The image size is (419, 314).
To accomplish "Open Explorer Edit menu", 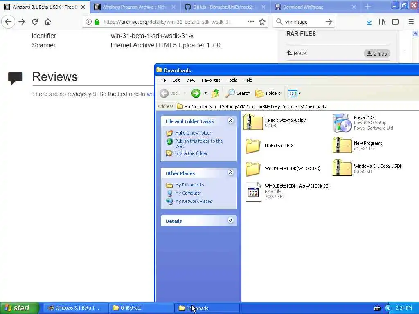I will [x=176, y=80].
